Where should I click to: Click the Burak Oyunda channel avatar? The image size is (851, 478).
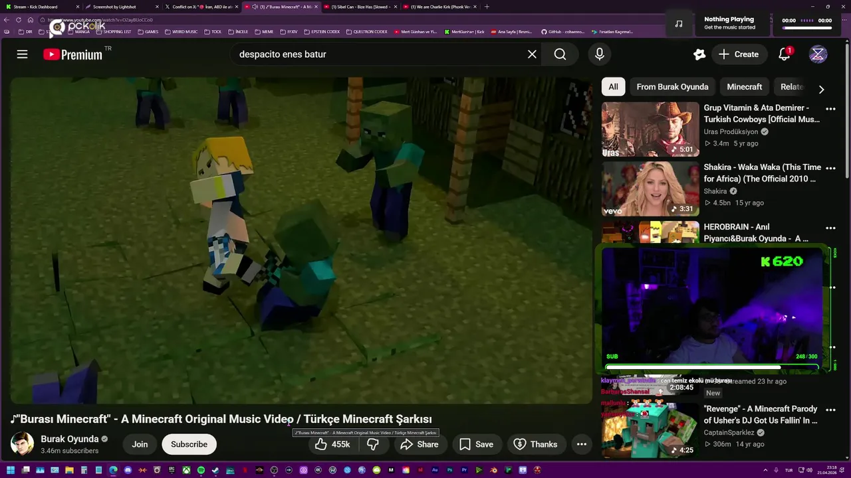pos(22,444)
